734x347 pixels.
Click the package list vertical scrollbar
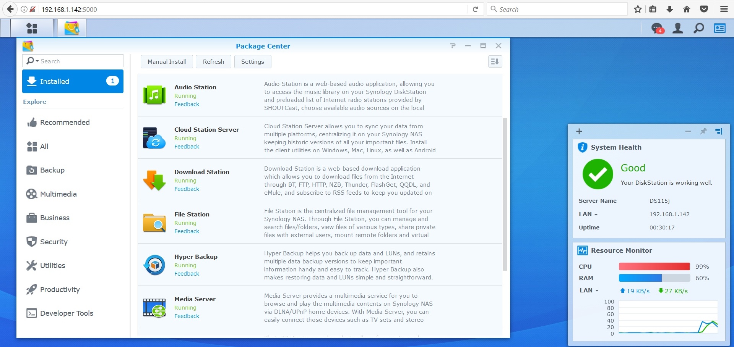(505, 194)
